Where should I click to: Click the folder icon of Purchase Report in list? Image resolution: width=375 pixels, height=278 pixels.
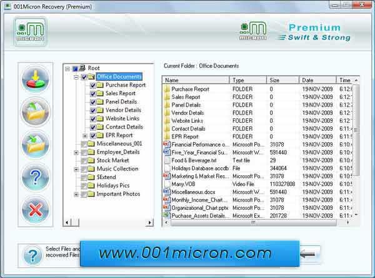click(x=167, y=89)
